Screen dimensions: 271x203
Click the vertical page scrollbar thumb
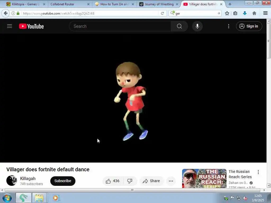[269, 41]
